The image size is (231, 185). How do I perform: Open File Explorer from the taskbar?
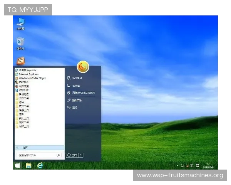coord(28,165)
